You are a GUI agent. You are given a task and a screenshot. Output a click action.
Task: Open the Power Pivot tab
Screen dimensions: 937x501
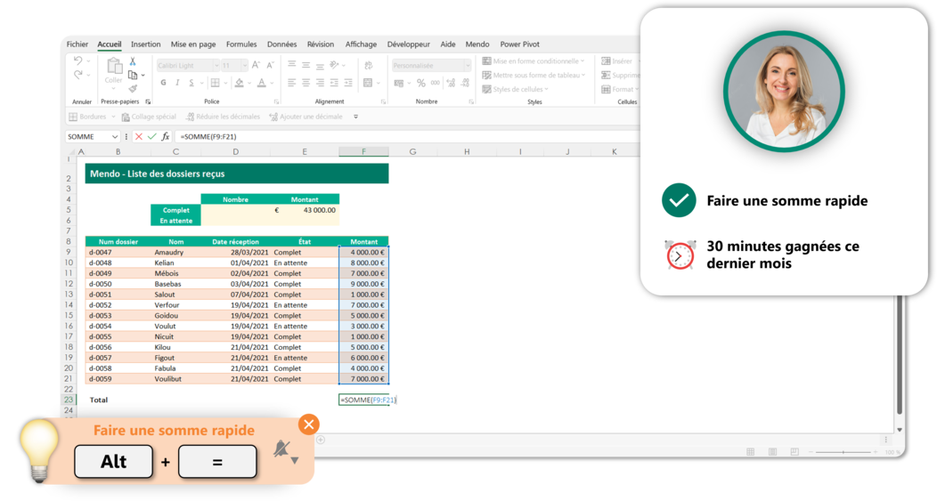tap(520, 44)
